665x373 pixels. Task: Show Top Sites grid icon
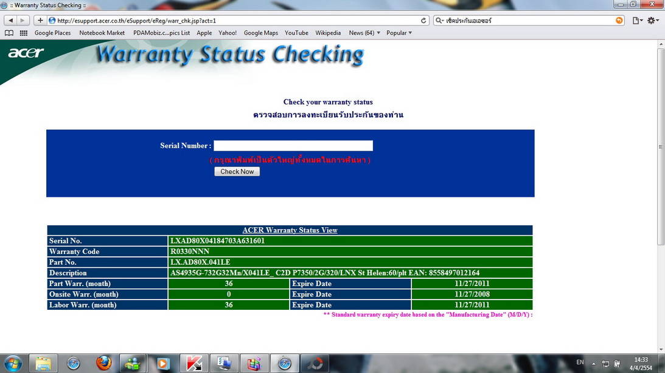tap(24, 33)
